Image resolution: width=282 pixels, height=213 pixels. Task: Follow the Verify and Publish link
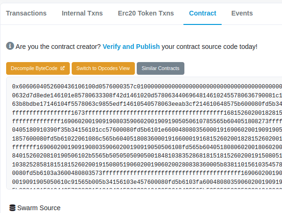tap(131, 47)
